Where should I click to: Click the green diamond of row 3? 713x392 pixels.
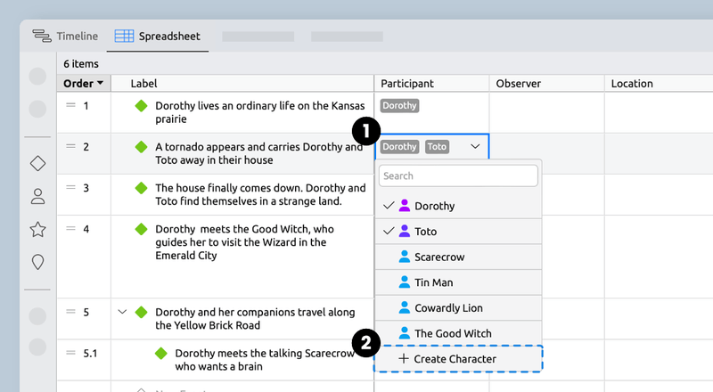tap(142, 188)
